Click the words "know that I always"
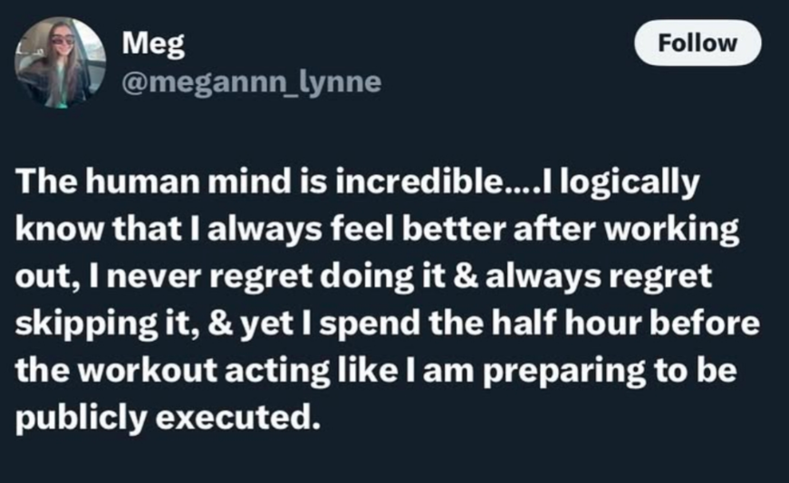Image resolution: width=789 pixels, height=483 pixels. tap(168, 230)
